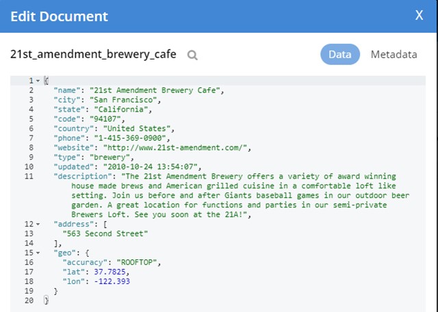Viewport: 438px width, 312px height.
Task: Click the "address" key on line 12
Action: point(74,224)
